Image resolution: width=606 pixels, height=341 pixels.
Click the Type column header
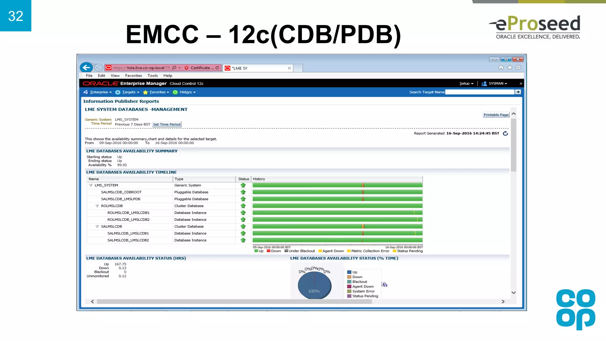(204, 179)
